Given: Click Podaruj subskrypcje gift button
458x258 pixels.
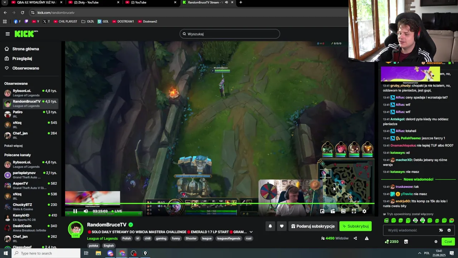Looking at the screenshot, I should (x=313, y=226).
